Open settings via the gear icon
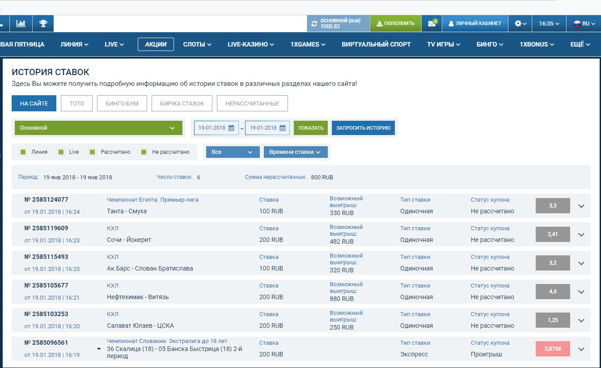 tap(517, 23)
